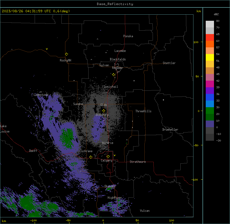
Task: Pick the green 20-30 dBZ legend swatch
Action: (x=210, y=111)
